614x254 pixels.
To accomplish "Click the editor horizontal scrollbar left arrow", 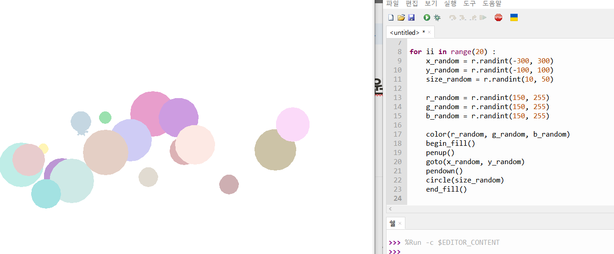I will [x=390, y=209].
